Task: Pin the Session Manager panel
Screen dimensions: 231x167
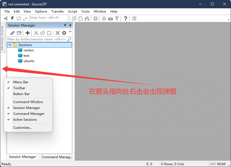Action: (x=65, y=25)
